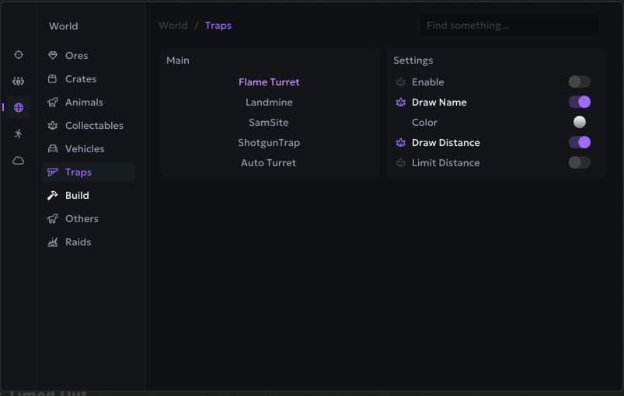Screen dimensions: 624x396
Task: Open the Raids category
Action: tap(78, 242)
